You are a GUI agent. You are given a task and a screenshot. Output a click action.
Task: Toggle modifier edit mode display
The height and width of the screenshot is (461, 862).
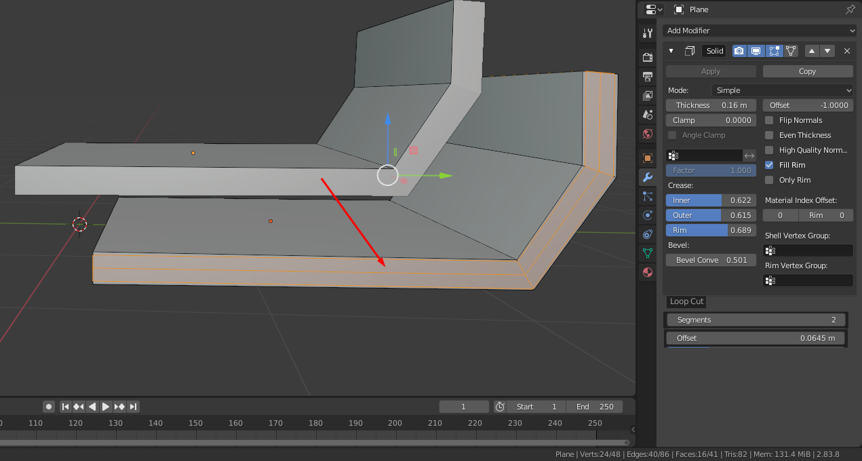point(774,51)
